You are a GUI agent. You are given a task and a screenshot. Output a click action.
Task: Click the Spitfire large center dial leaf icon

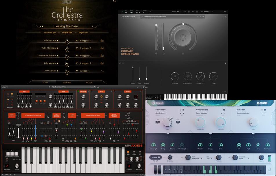click(x=183, y=37)
